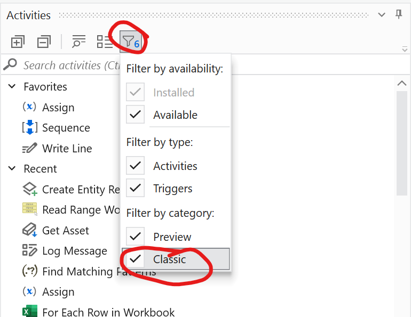Select the Classic filter menu entry

click(176, 259)
